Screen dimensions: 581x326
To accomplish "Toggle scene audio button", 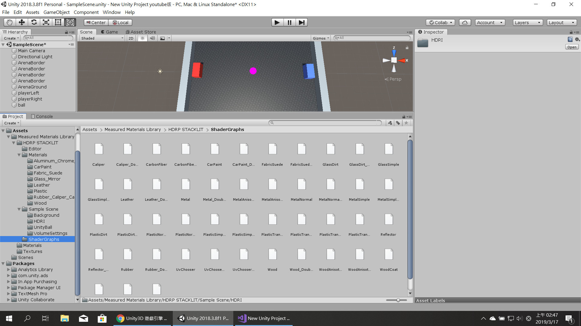I will (x=153, y=38).
